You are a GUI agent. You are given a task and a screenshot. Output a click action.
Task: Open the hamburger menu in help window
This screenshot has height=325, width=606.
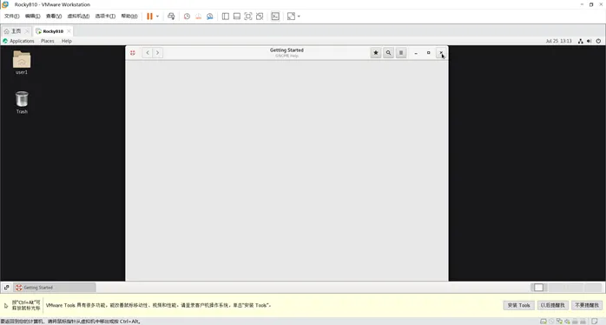[401, 53]
